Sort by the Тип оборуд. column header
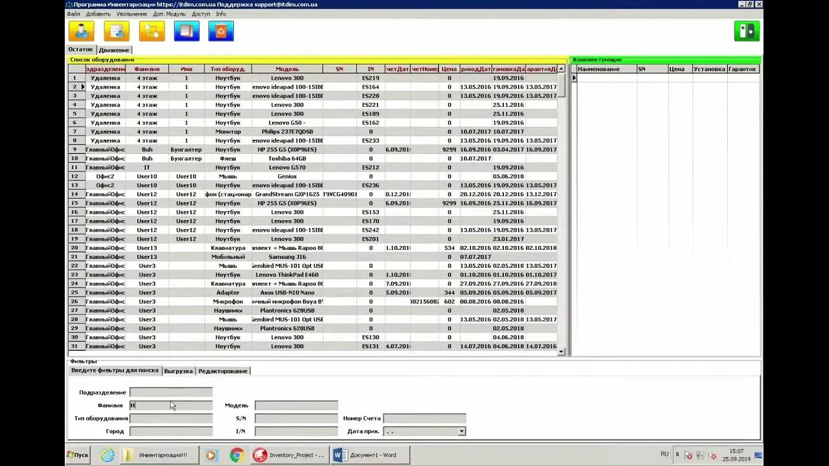The image size is (829, 466). pos(228,69)
